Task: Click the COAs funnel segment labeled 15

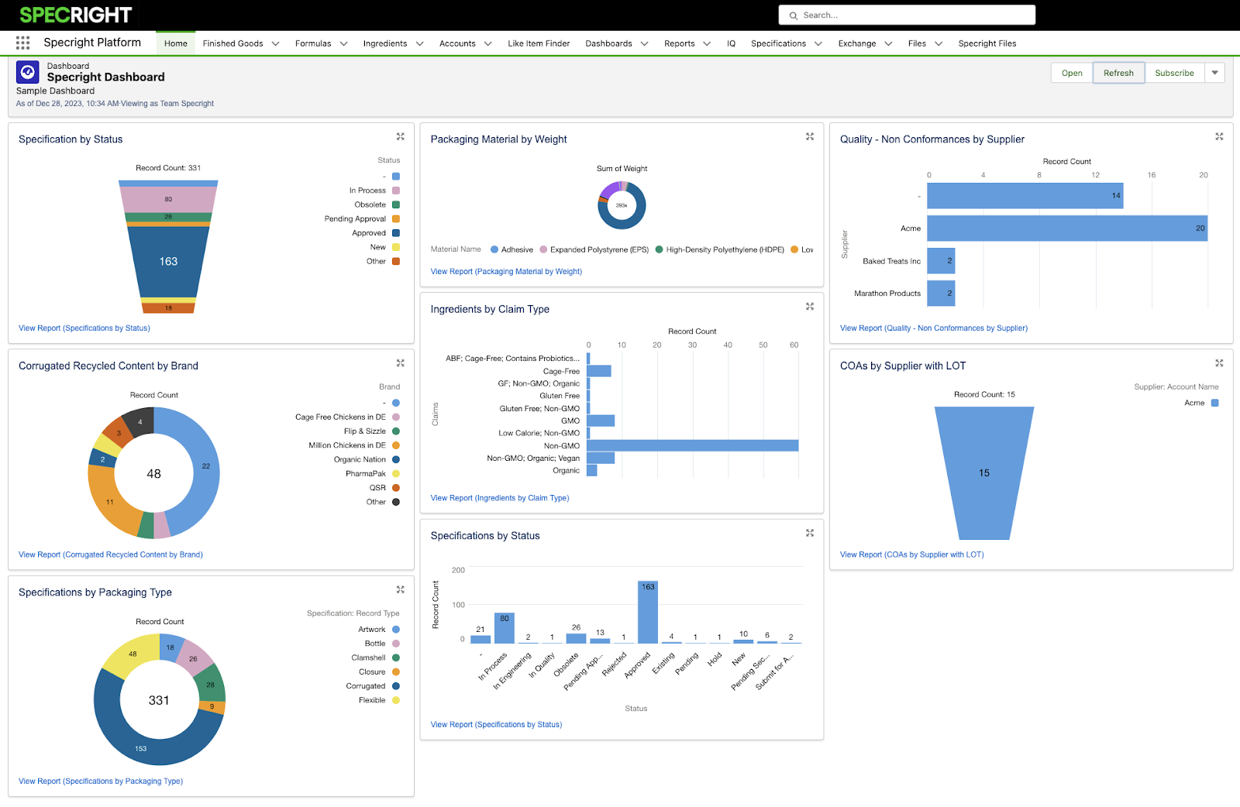Action: tap(984, 473)
